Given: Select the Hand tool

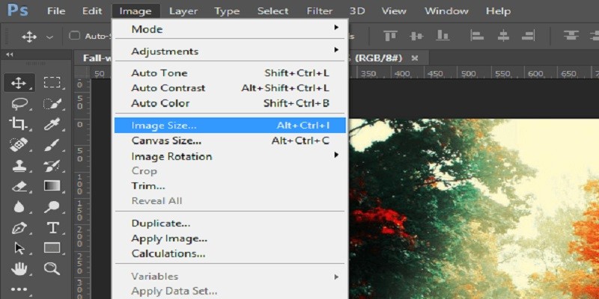Looking at the screenshot, I should 19,269.
